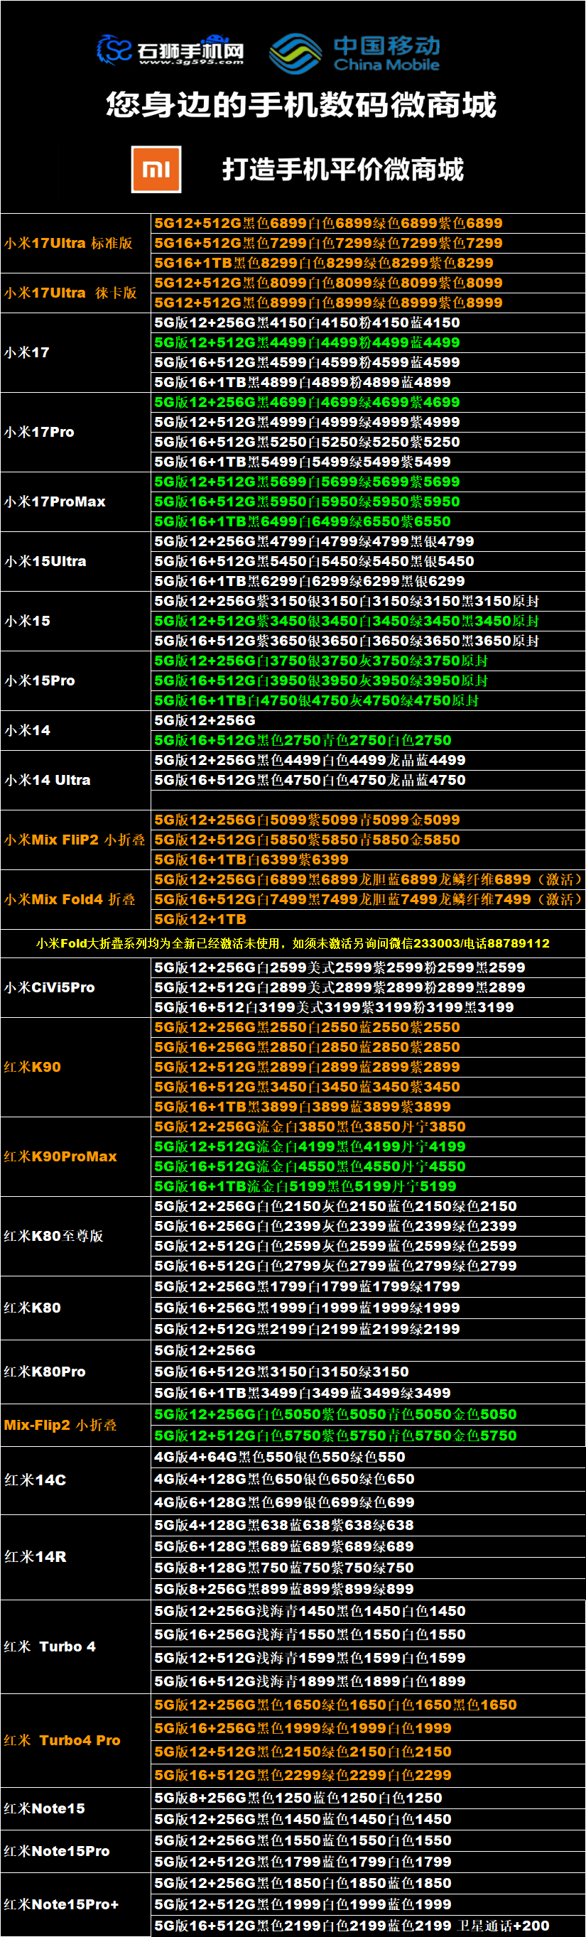This screenshot has height=1937, width=586.
Task: Click the 打造手机平价微商城 slogan text
Action: point(342,169)
